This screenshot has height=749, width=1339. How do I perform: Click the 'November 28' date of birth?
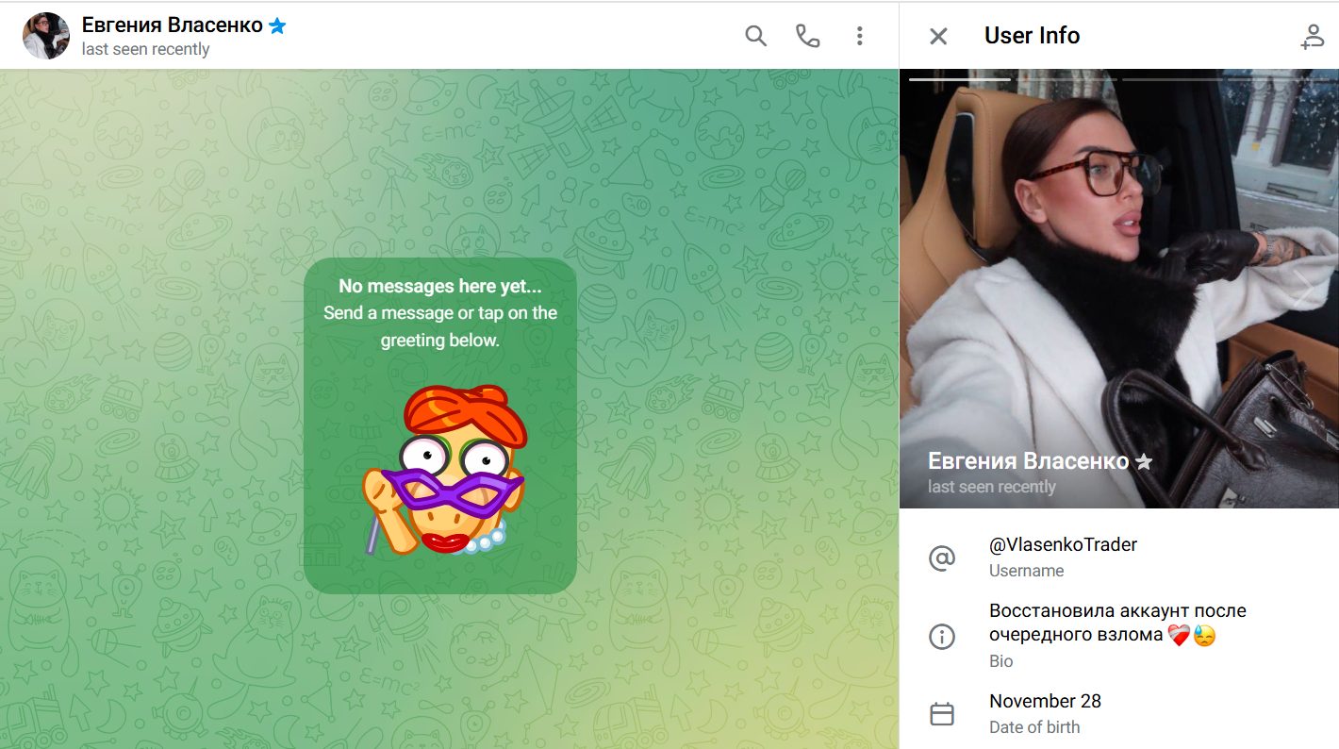point(1045,701)
